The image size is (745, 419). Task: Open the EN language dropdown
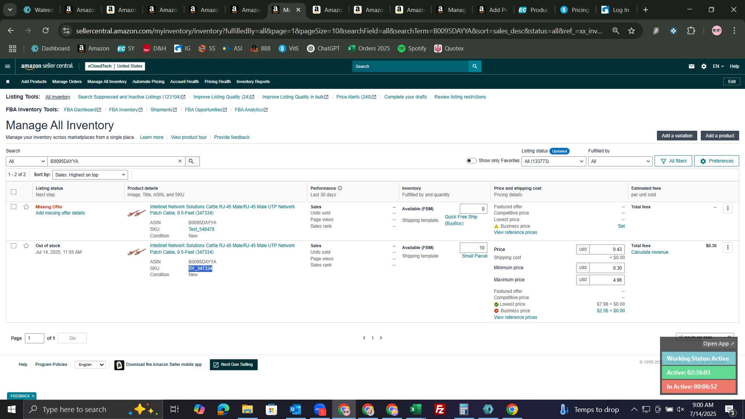pos(718,66)
